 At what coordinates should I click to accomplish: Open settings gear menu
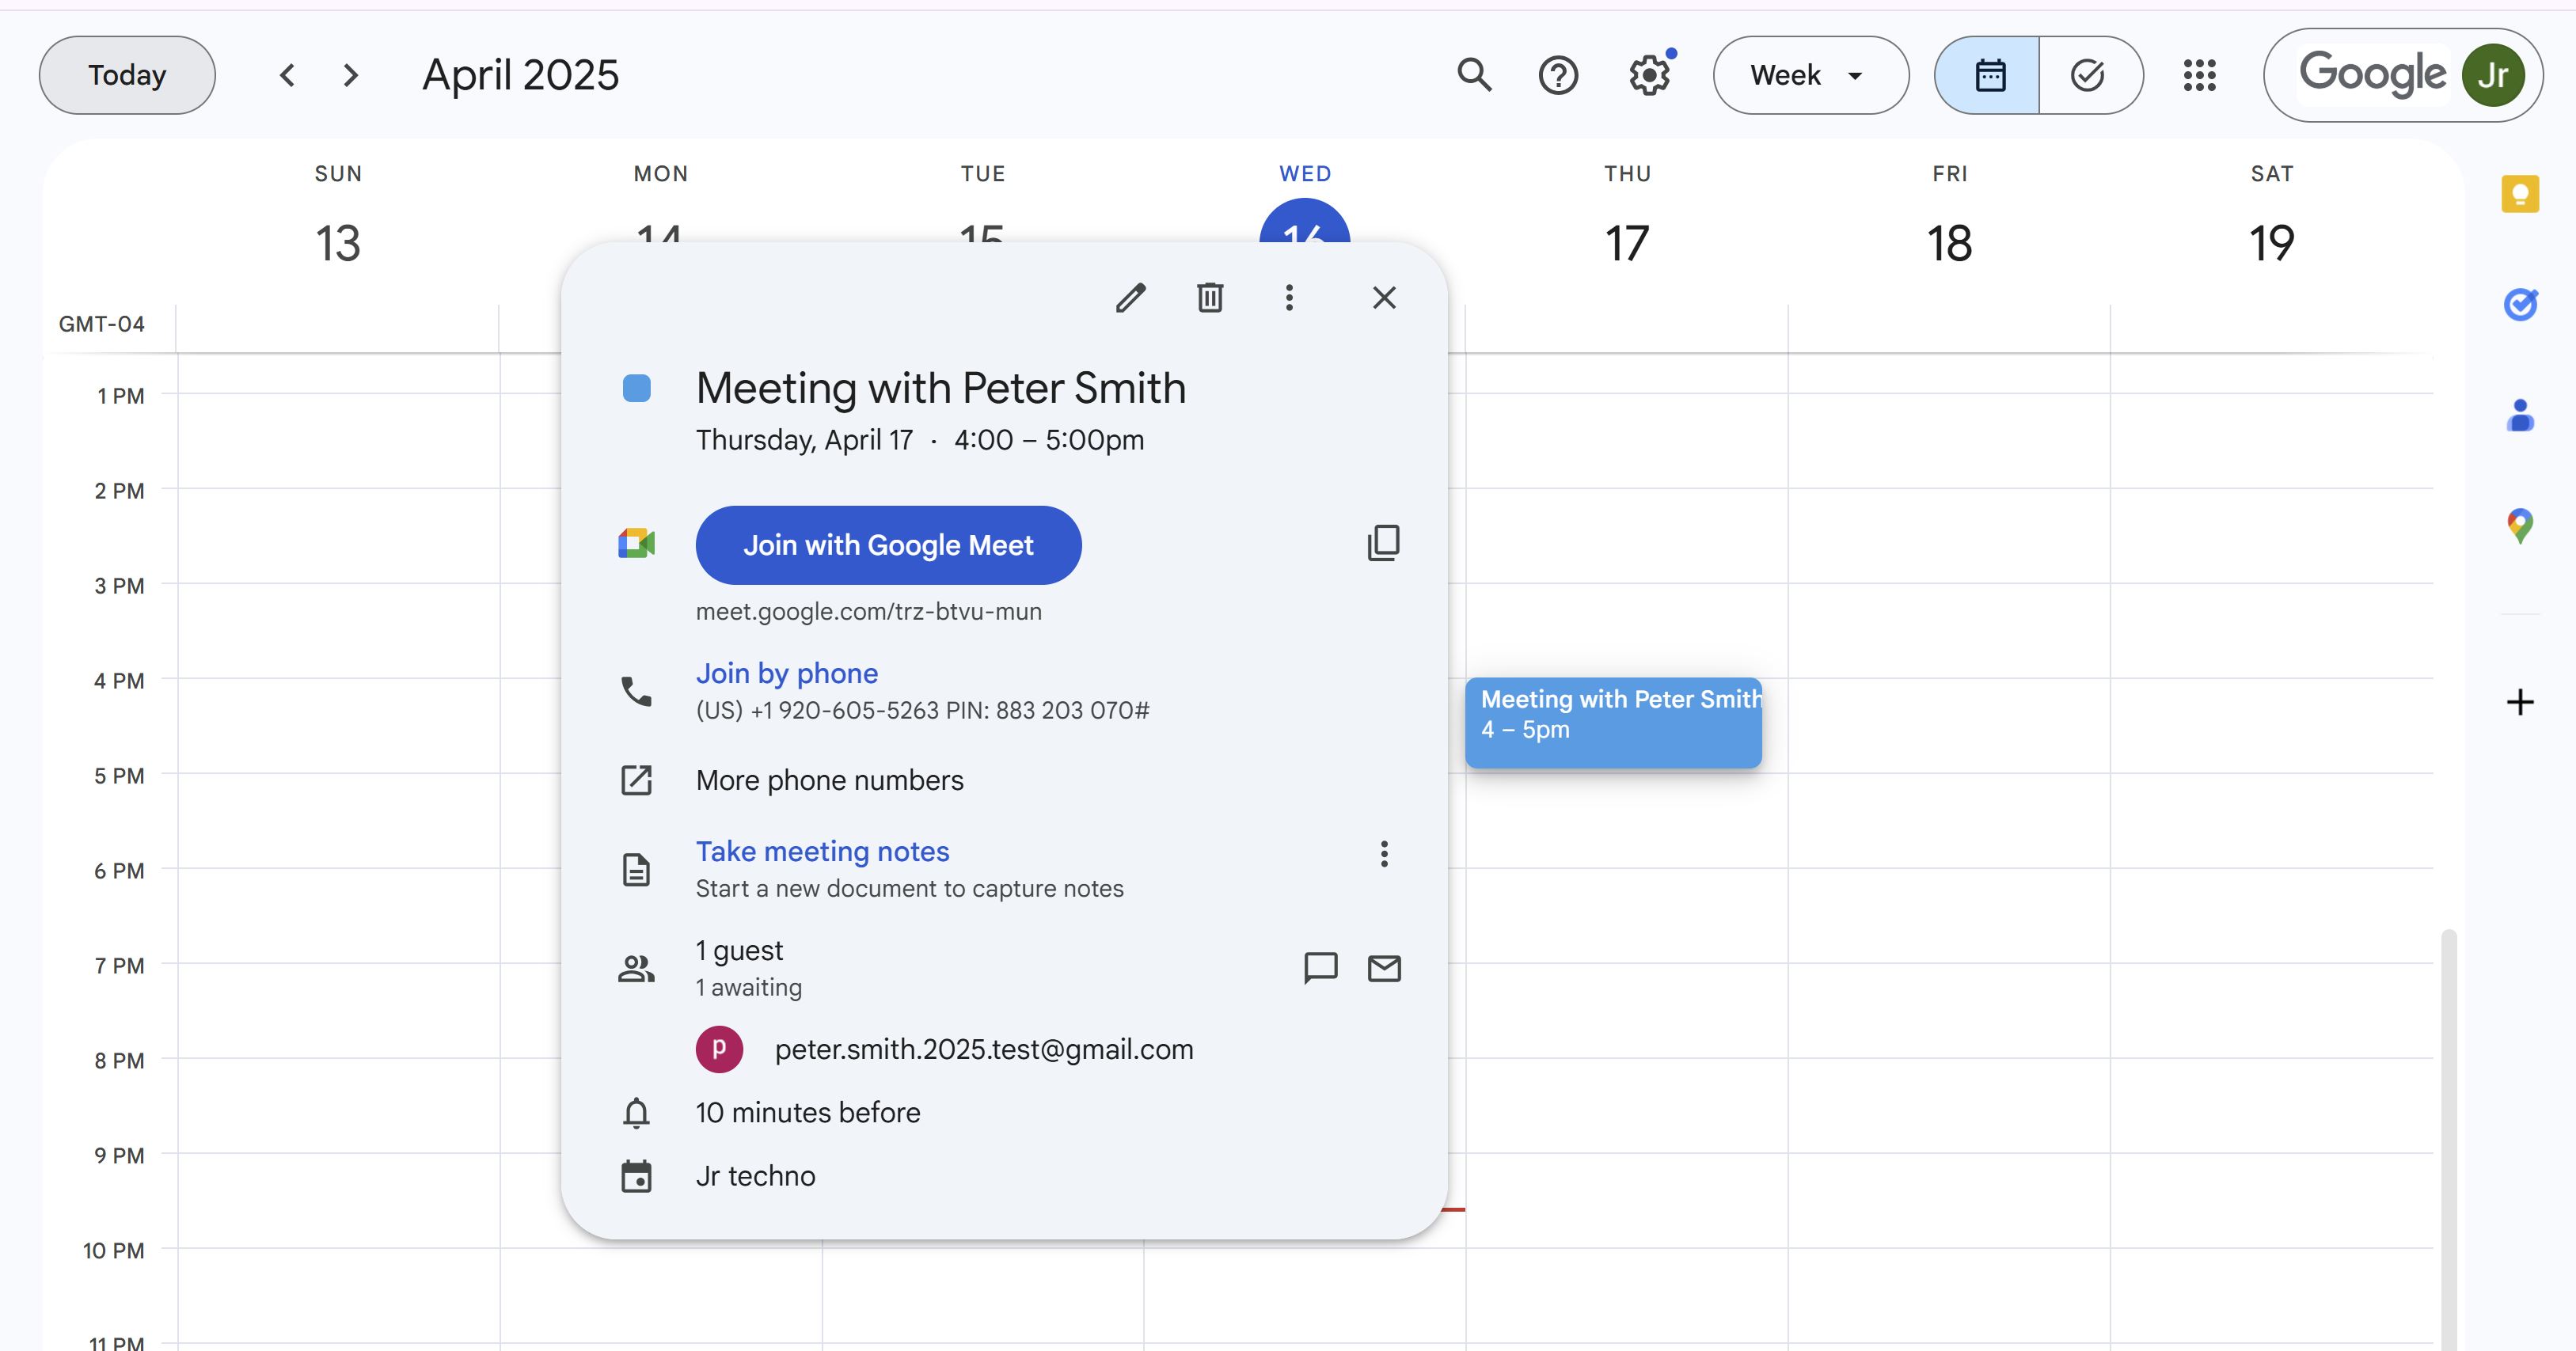1650,75
